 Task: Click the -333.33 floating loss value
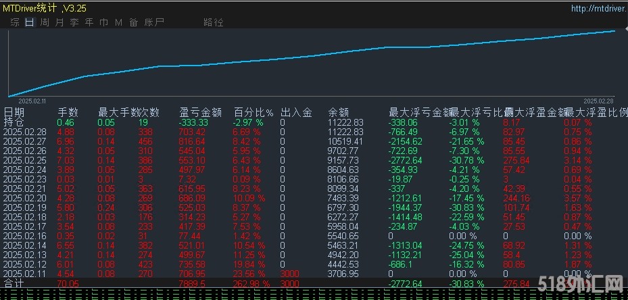(192, 122)
